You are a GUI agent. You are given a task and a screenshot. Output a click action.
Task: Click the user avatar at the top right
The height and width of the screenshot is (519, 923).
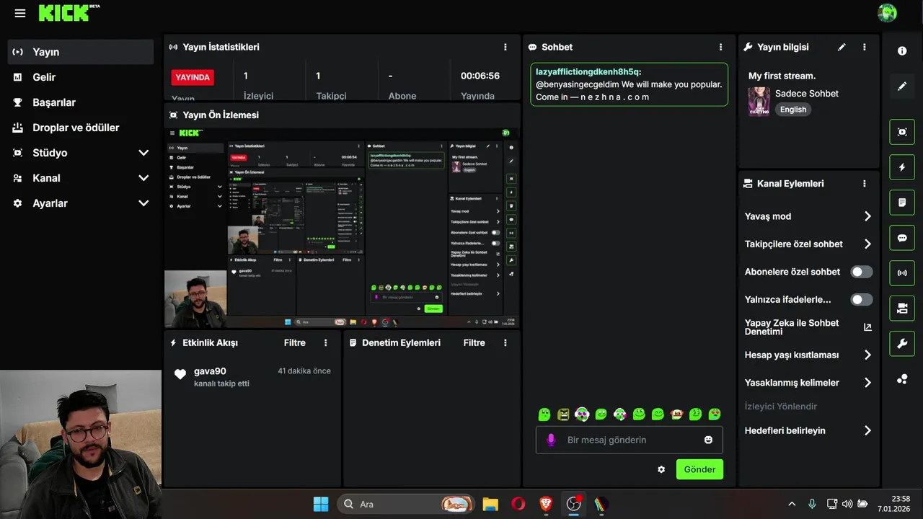coord(887,13)
